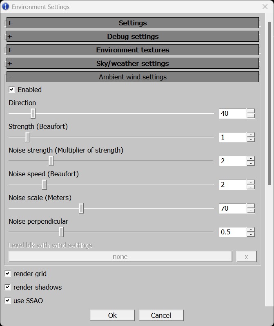Increase Noise scale with up spinner arrow

coord(251,206)
